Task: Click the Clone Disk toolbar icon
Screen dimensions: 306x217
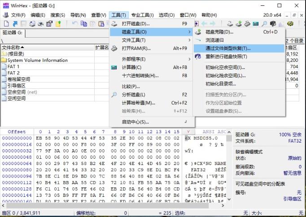Action: click(239, 24)
